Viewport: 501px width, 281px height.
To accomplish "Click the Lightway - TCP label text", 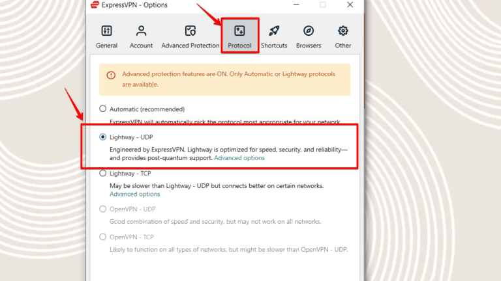I will pos(130,173).
